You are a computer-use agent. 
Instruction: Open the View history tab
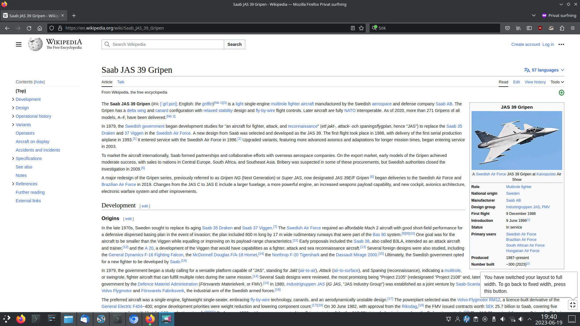535,82
